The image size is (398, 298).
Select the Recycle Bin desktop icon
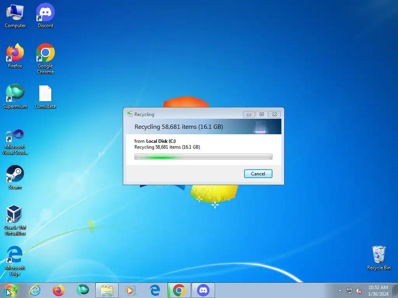[x=379, y=258]
